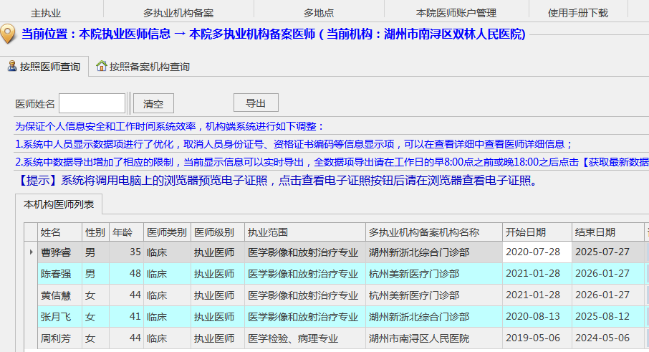
Task: Click the 开始日期 column header
Action: (526, 232)
